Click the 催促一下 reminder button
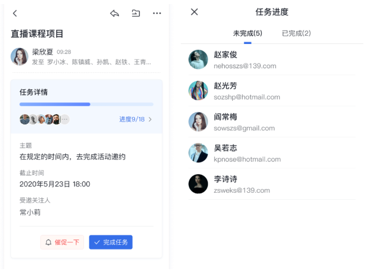The height and width of the screenshot is (279, 365). point(62,243)
